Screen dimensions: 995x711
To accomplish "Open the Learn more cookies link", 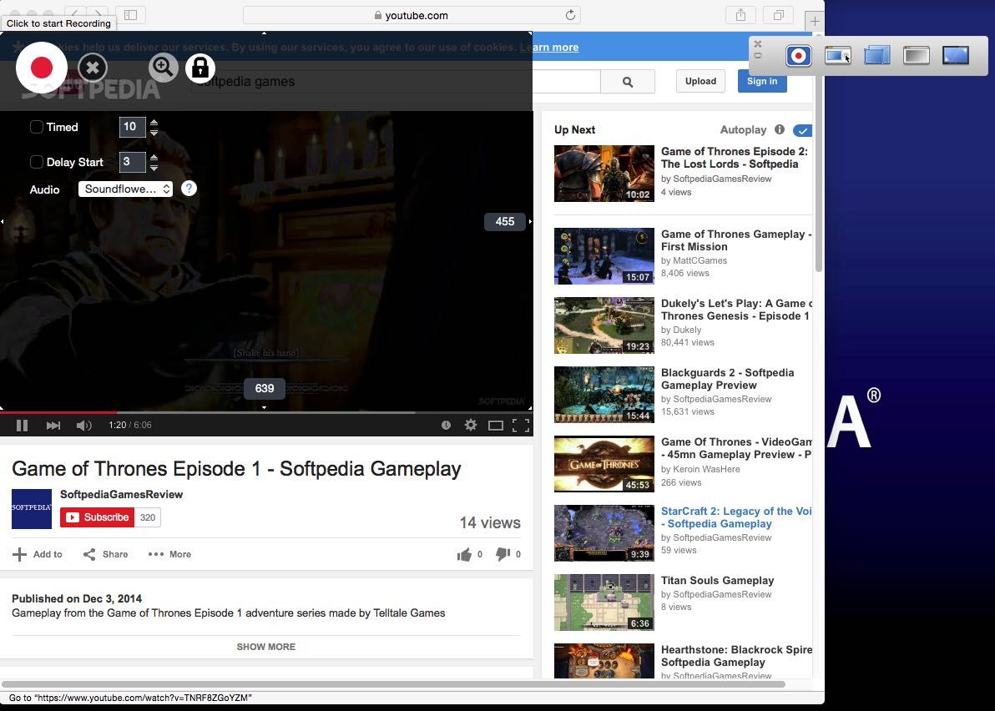I will pyautogui.click(x=549, y=47).
